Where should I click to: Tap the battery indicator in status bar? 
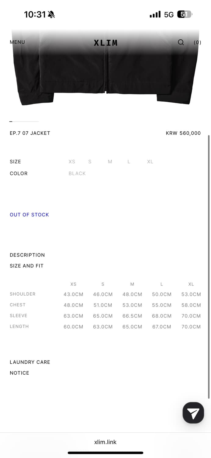coord(184,14)
